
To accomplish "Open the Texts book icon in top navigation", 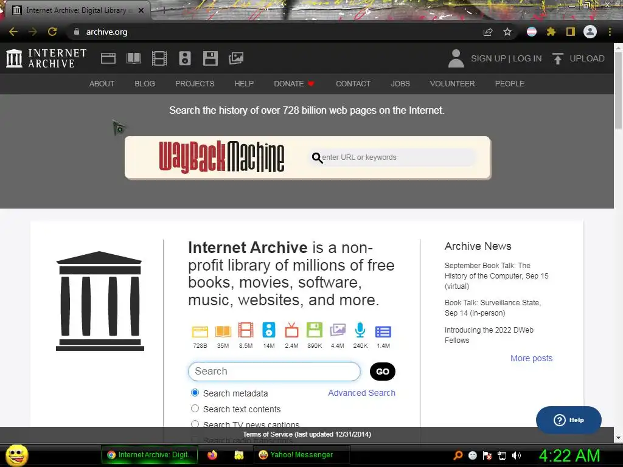I will tap(134, 58).
